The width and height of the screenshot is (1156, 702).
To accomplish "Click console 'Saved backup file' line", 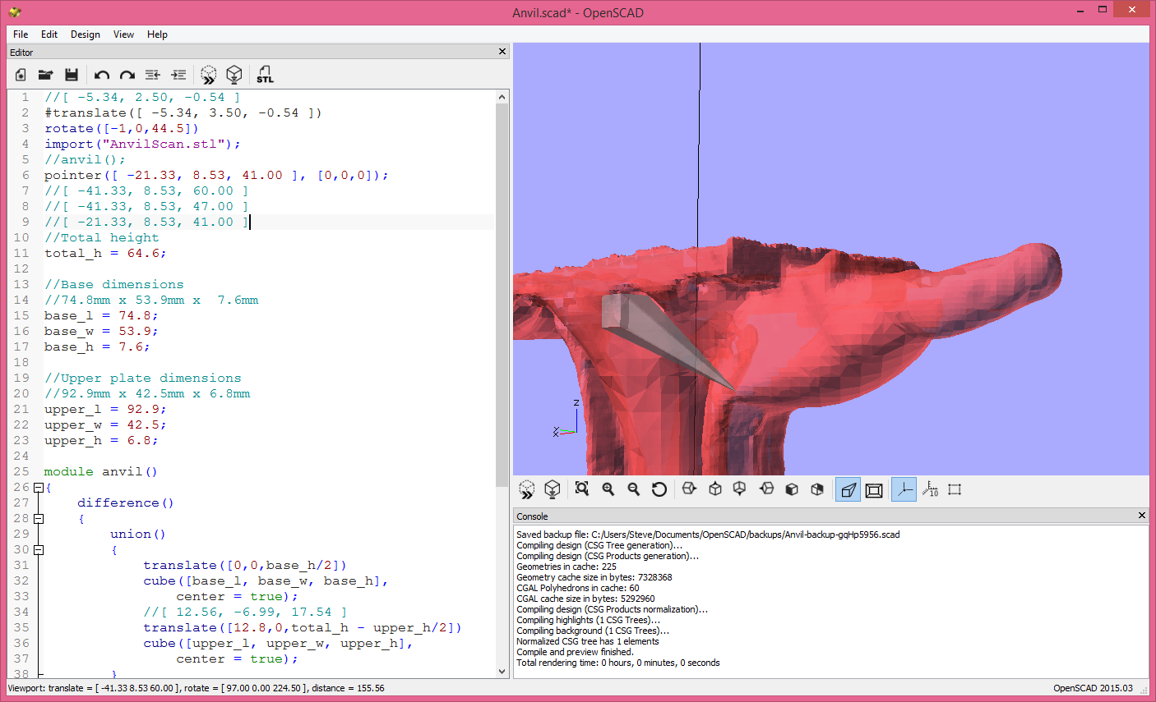I will [x=708, y=535].
